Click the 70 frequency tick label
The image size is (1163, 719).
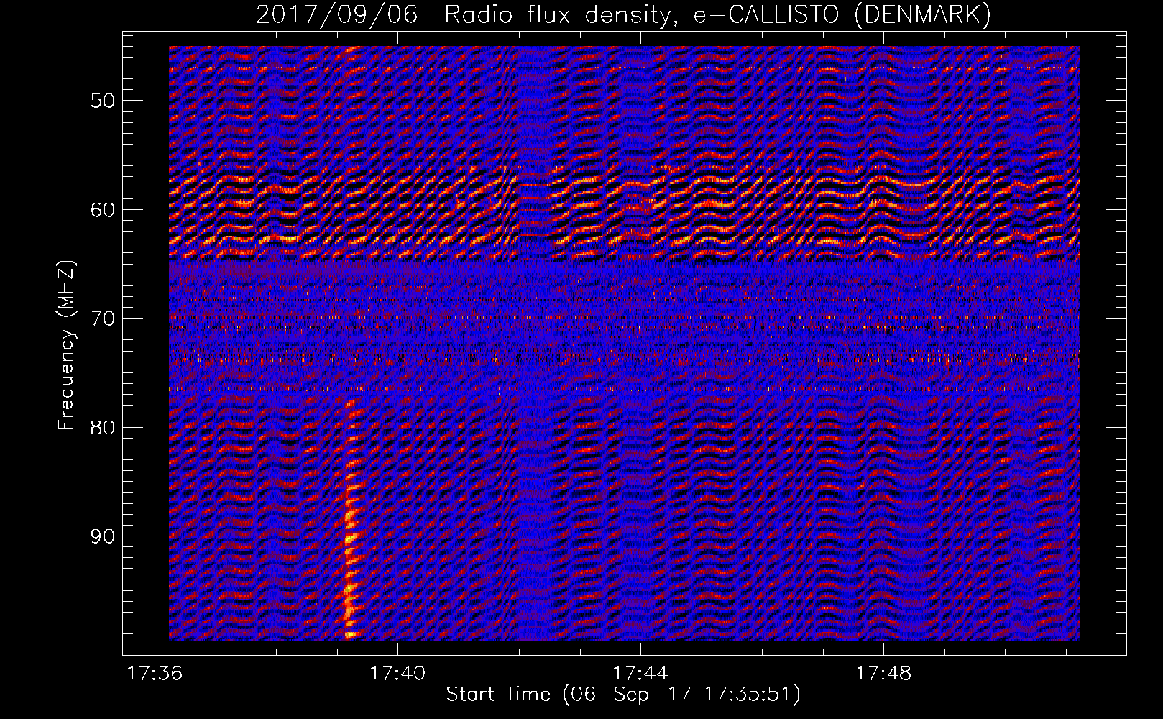click(x=104, y=318)
